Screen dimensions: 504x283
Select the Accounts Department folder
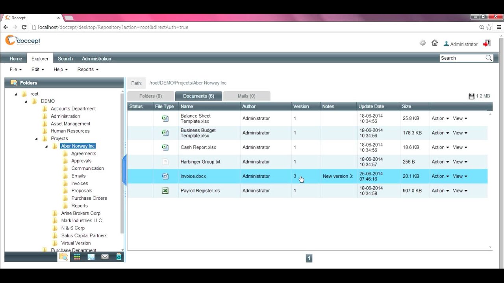click(73, 108)
